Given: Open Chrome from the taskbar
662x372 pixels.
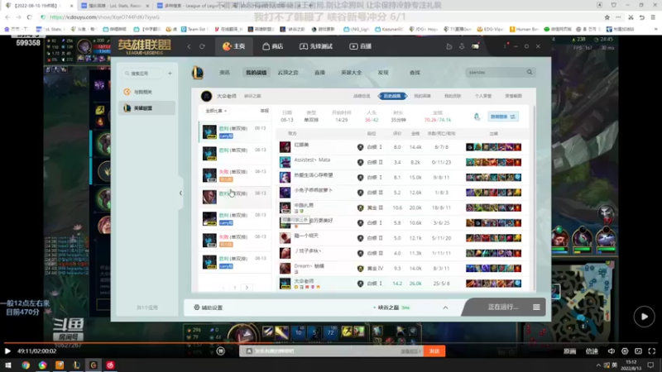Looking at the screenshot, I should point(26,365).
